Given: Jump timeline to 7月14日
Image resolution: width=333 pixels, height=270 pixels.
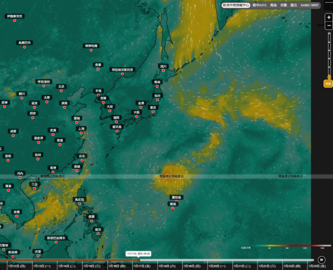Looking at the screenshot, I should point(67,266).
